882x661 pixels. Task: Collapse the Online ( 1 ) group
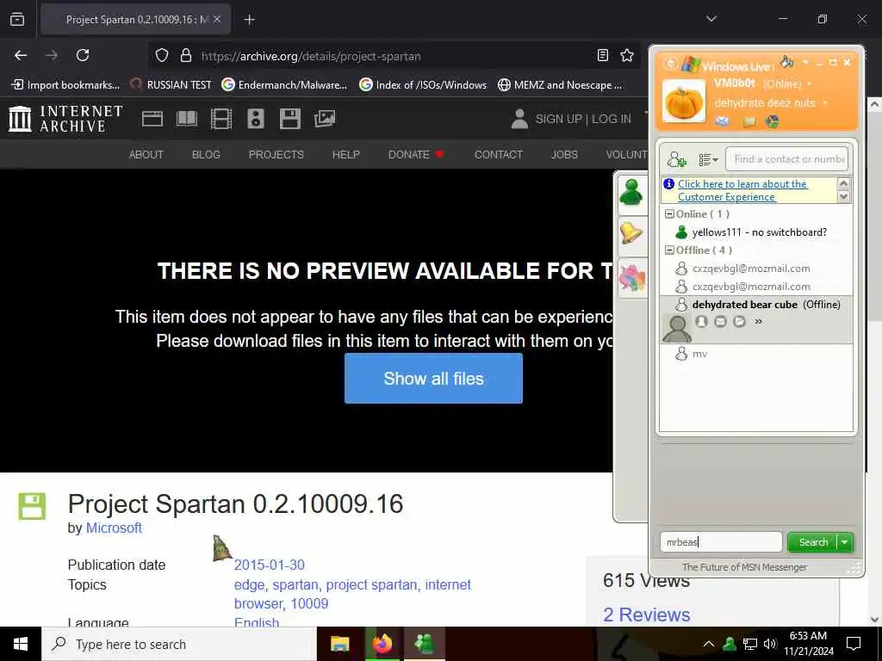[x=669, y=214]
